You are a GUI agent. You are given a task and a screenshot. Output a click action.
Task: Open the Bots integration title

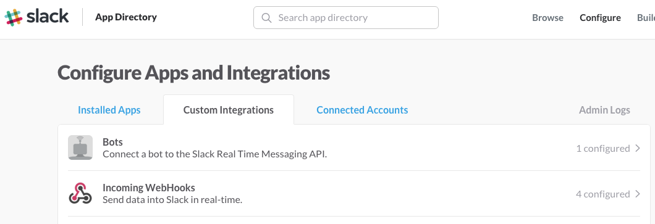(x=113, y=142)
